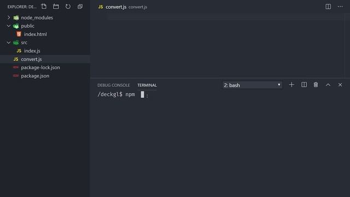The height and width of the screenshot is (197, 350).
Task: Close the terminal panel
Action: pos(340,85)
